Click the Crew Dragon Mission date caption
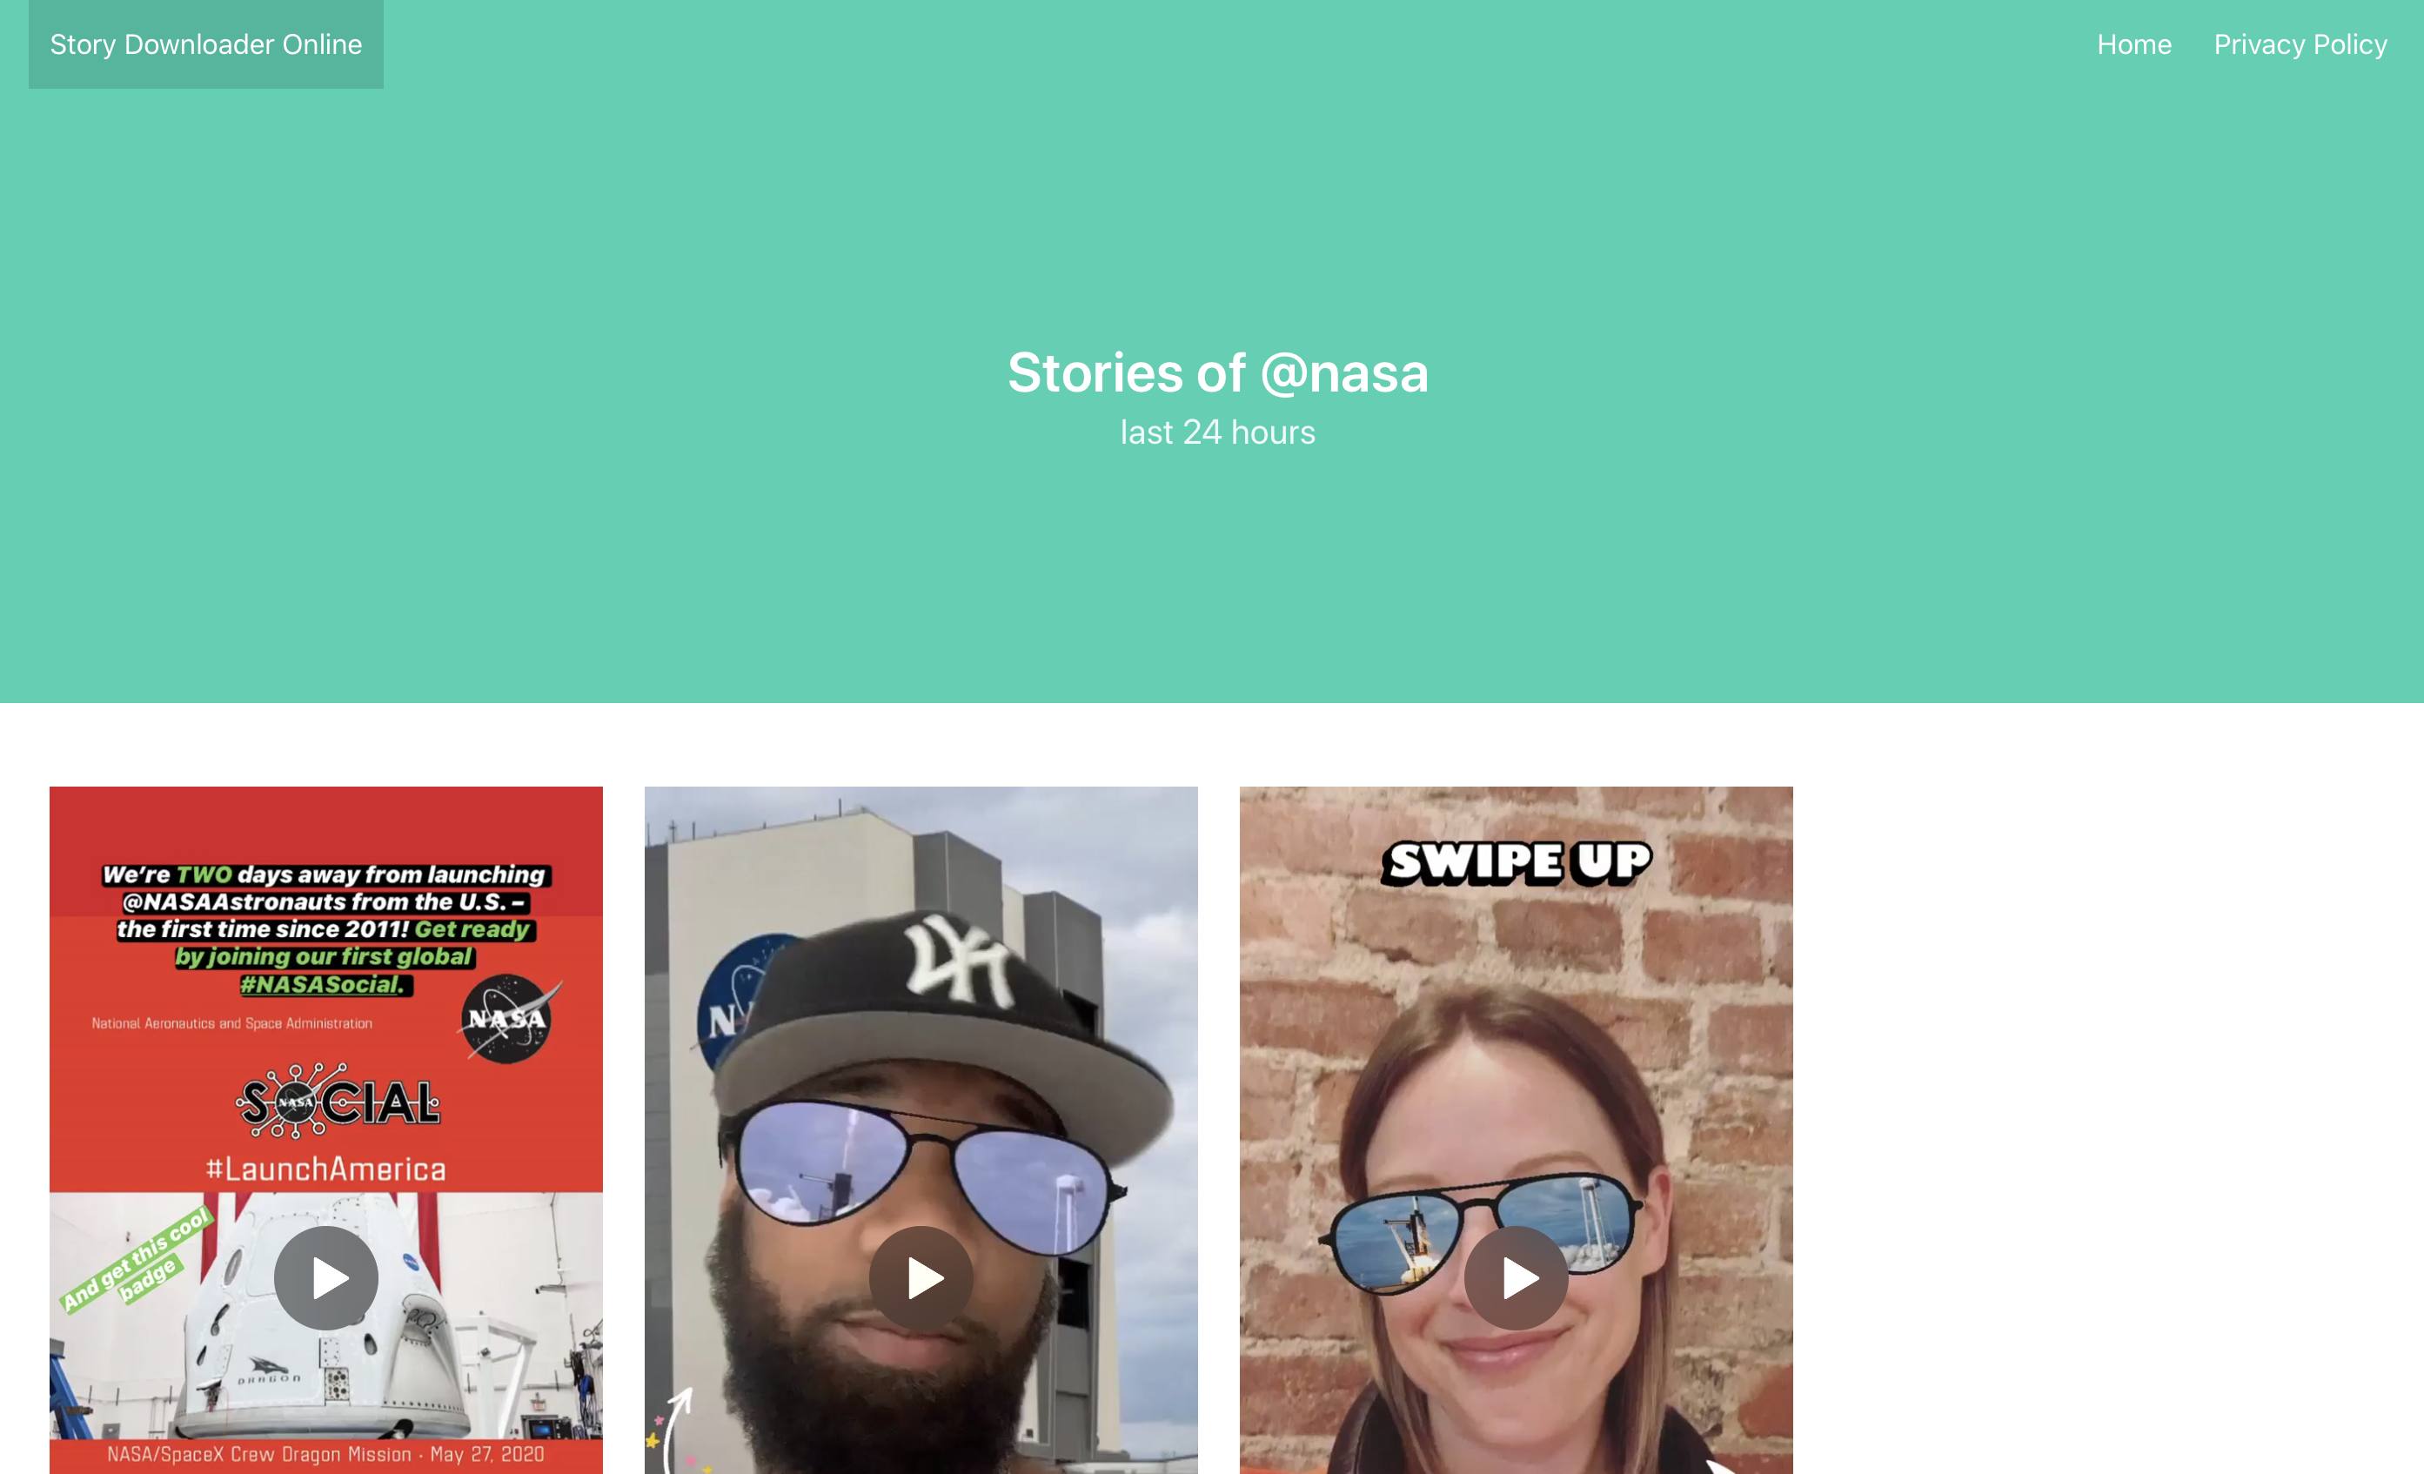Image resolution: width=2424 pixels, height=1474 pixels. coord(325,1456)
